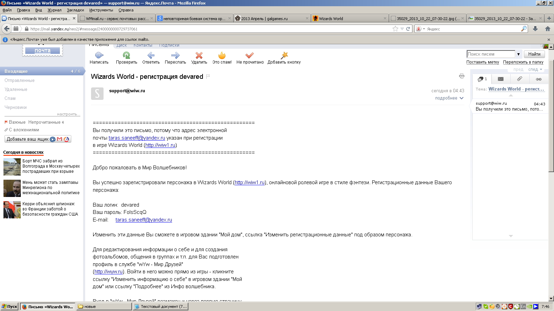Viewport: 554px width, 311px height.
Task: Open the http://wyw.ru link in message
Action: 108,272
